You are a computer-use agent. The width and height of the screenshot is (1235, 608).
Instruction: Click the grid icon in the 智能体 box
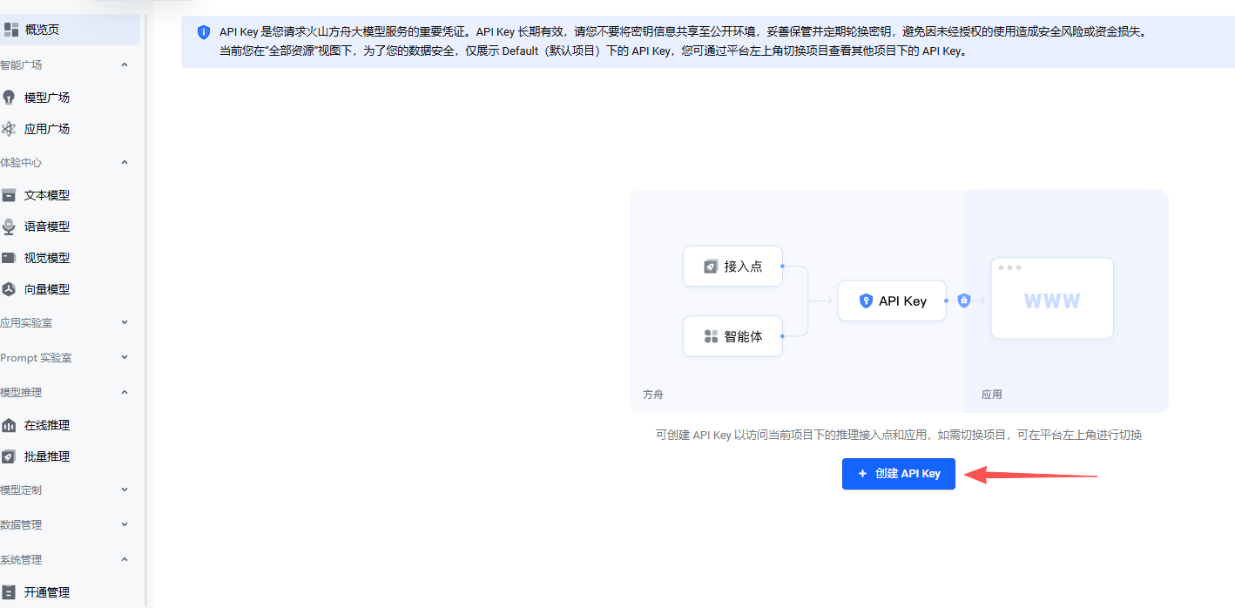coord(711,336)
